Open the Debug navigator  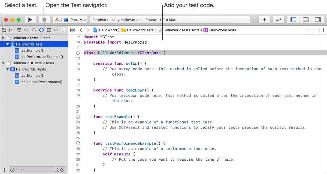49,30
